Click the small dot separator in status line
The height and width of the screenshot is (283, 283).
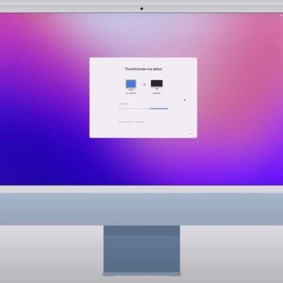pyautogui.click(x=134, y=122)
